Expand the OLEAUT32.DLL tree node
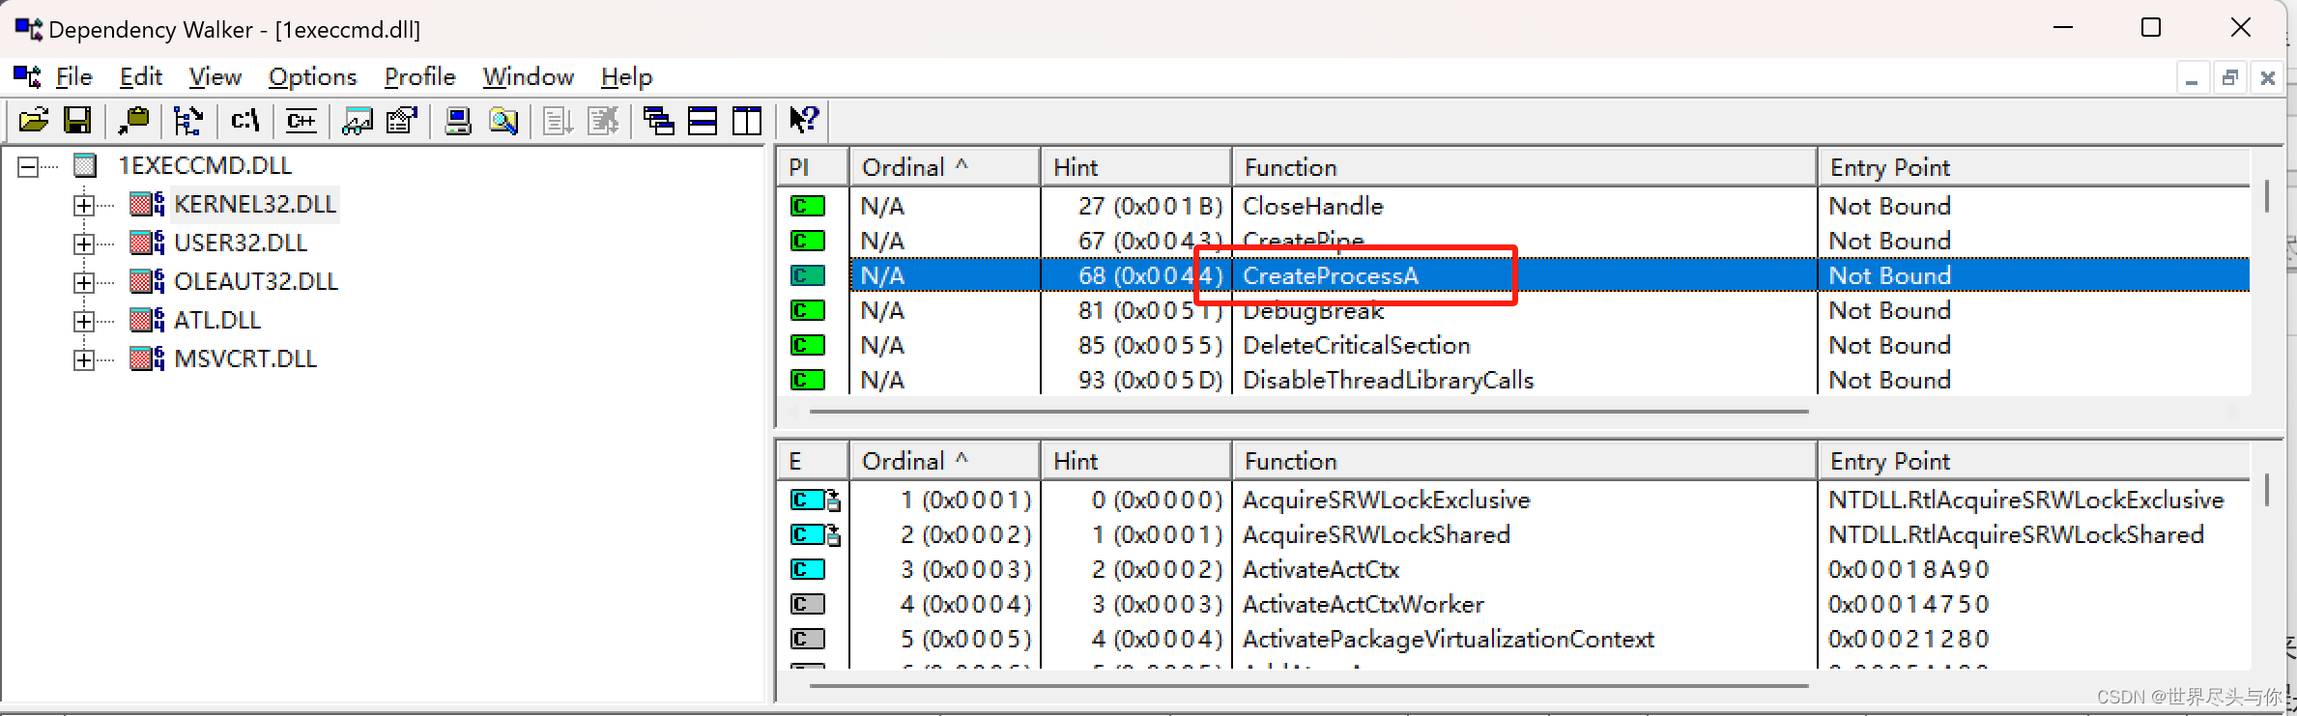The image size is (2297, 716). pos(84,282)
